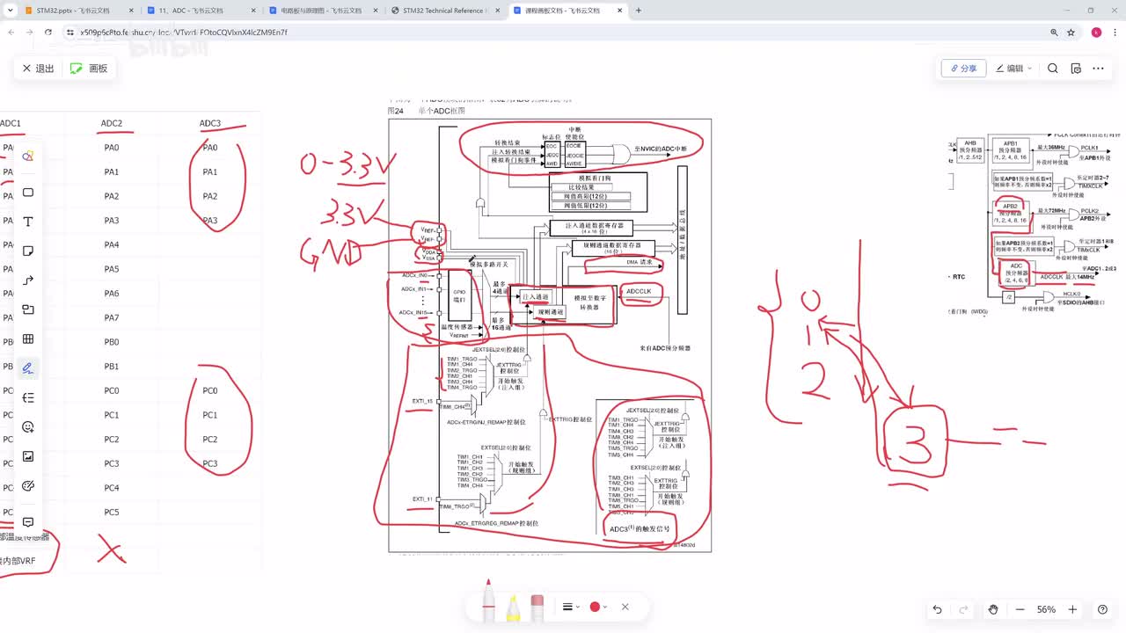Activate the eraser tool
The image size is (1126, 633).
[x=537, y=603]
